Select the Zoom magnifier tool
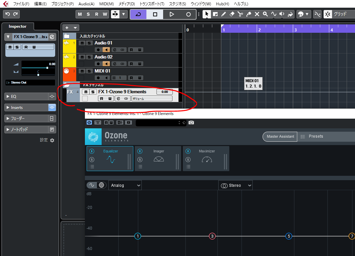Image resolution: width=355 pixels, height=256 pixels. pos(265,14)
